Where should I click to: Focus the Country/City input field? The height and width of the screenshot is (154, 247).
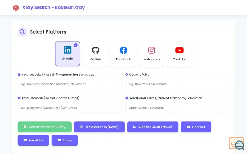(177, 84)
